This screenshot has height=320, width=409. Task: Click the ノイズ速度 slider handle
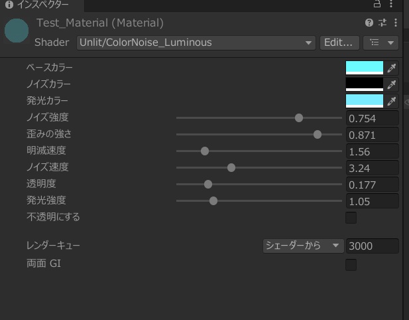[x=231, y=168]
